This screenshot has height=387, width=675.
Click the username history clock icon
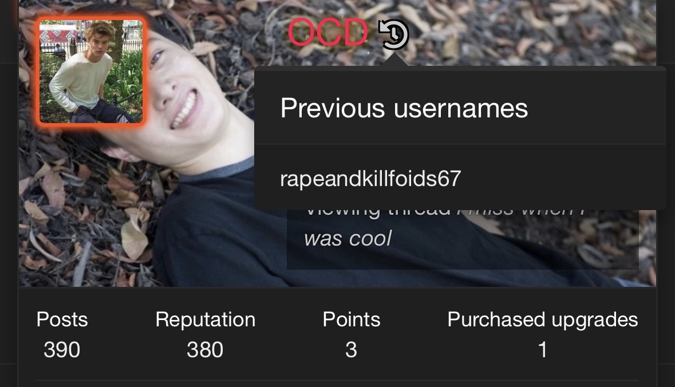click(393, 34)
